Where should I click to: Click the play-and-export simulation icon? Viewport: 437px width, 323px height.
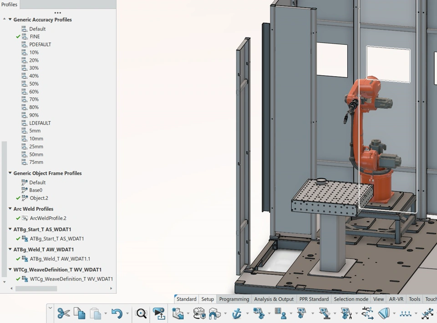(159, 313)
